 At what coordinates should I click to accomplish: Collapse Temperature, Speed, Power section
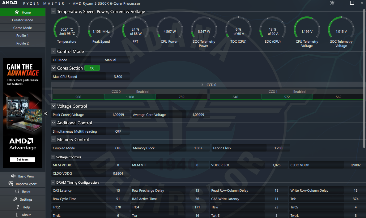(x=53, y=11)
